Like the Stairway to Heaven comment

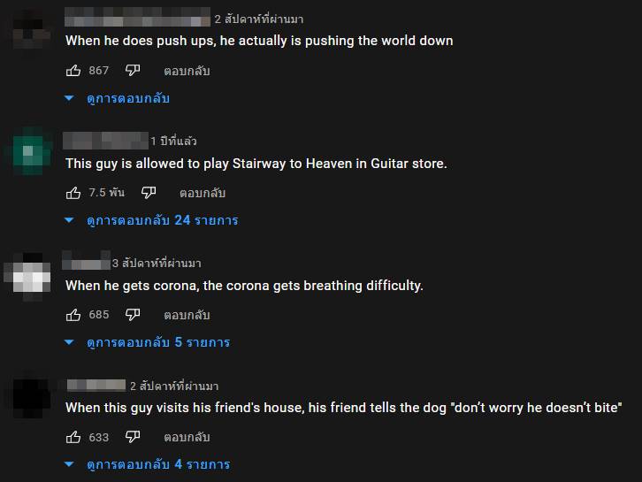73,192
